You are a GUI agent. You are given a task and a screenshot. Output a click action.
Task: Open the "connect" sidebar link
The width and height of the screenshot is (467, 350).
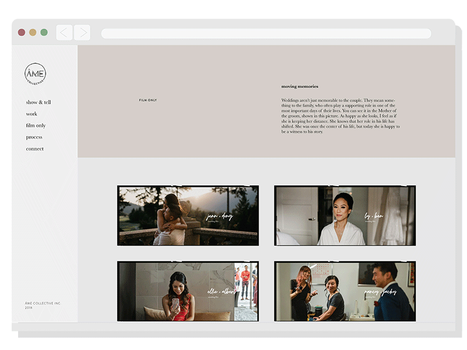(34, 149)
